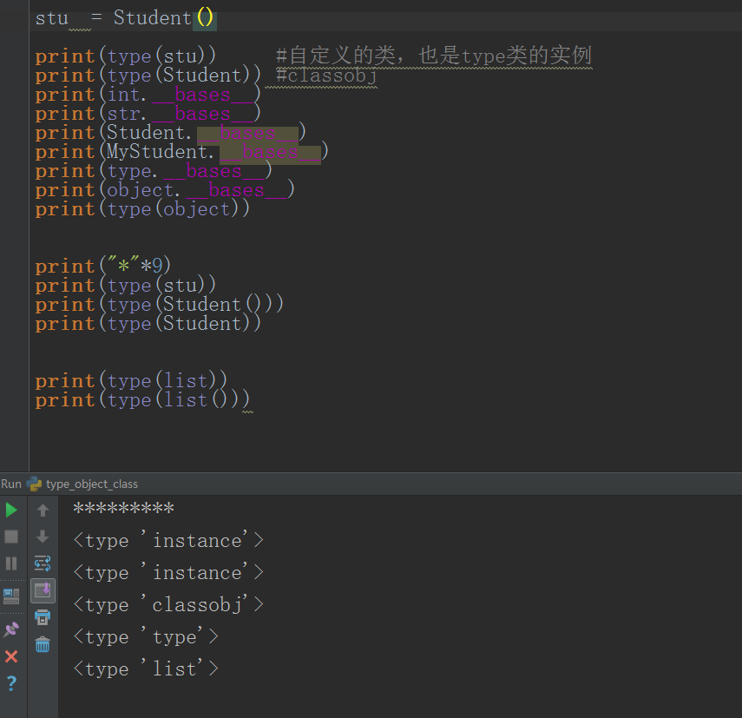Click the Up the stack trace arrow
The width and height of the screenshot is (742, 718).
43,511
